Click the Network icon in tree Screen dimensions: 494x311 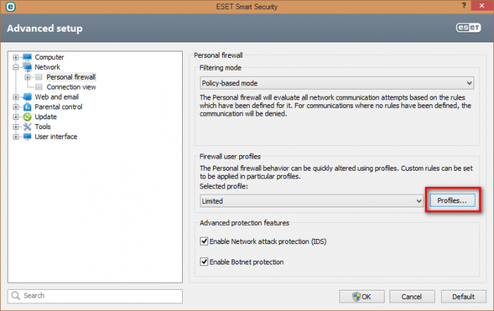(x=28, y=67)
